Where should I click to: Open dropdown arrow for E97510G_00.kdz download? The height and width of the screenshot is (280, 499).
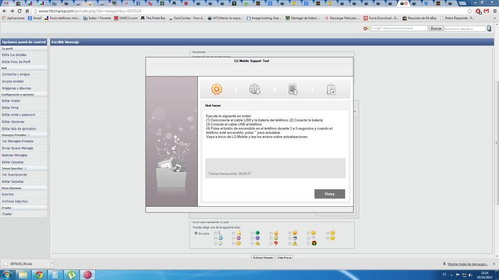52,263
